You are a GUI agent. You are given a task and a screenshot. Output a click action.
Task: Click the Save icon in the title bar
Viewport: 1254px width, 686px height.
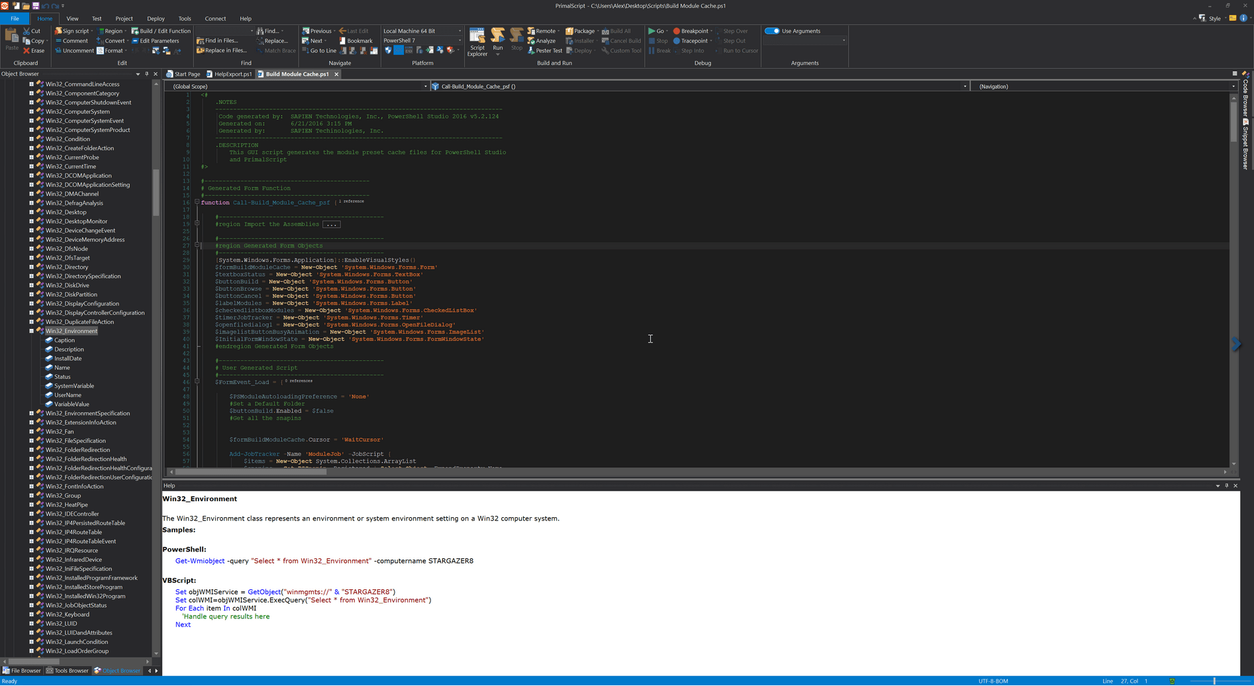click(x=36, y=6)
